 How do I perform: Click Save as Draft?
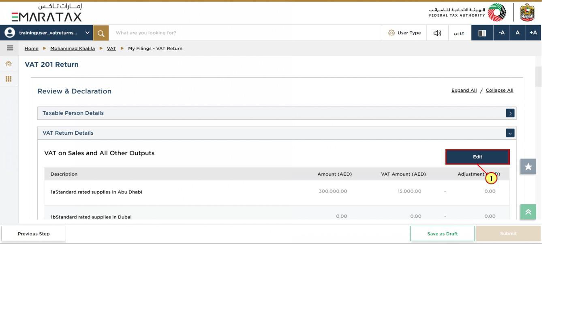443,233
